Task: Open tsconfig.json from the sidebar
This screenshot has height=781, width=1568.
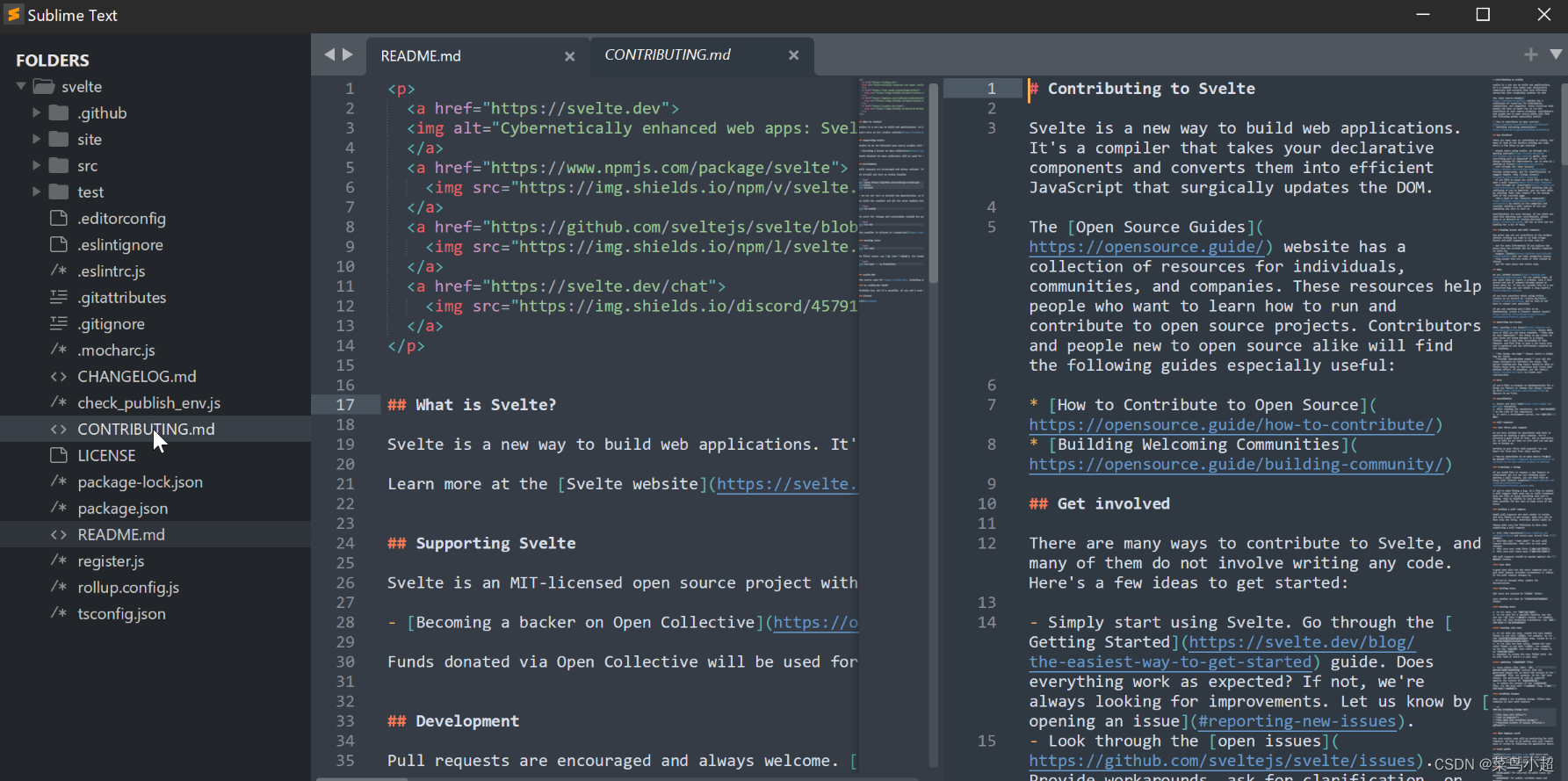Action: point(121,613)
